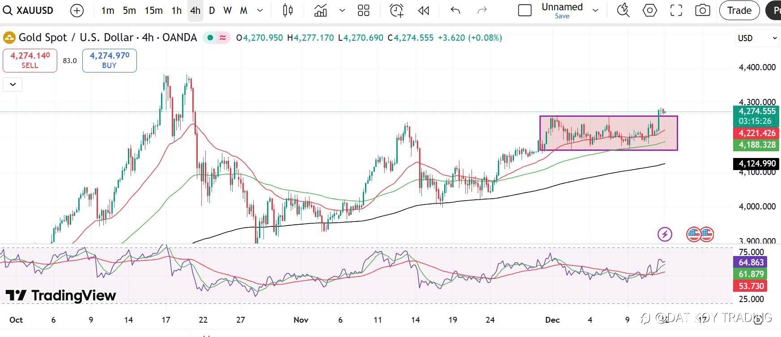Add symbol to compare with plus icon
Screen dimensions: 781x337
(x=77, y=11)
